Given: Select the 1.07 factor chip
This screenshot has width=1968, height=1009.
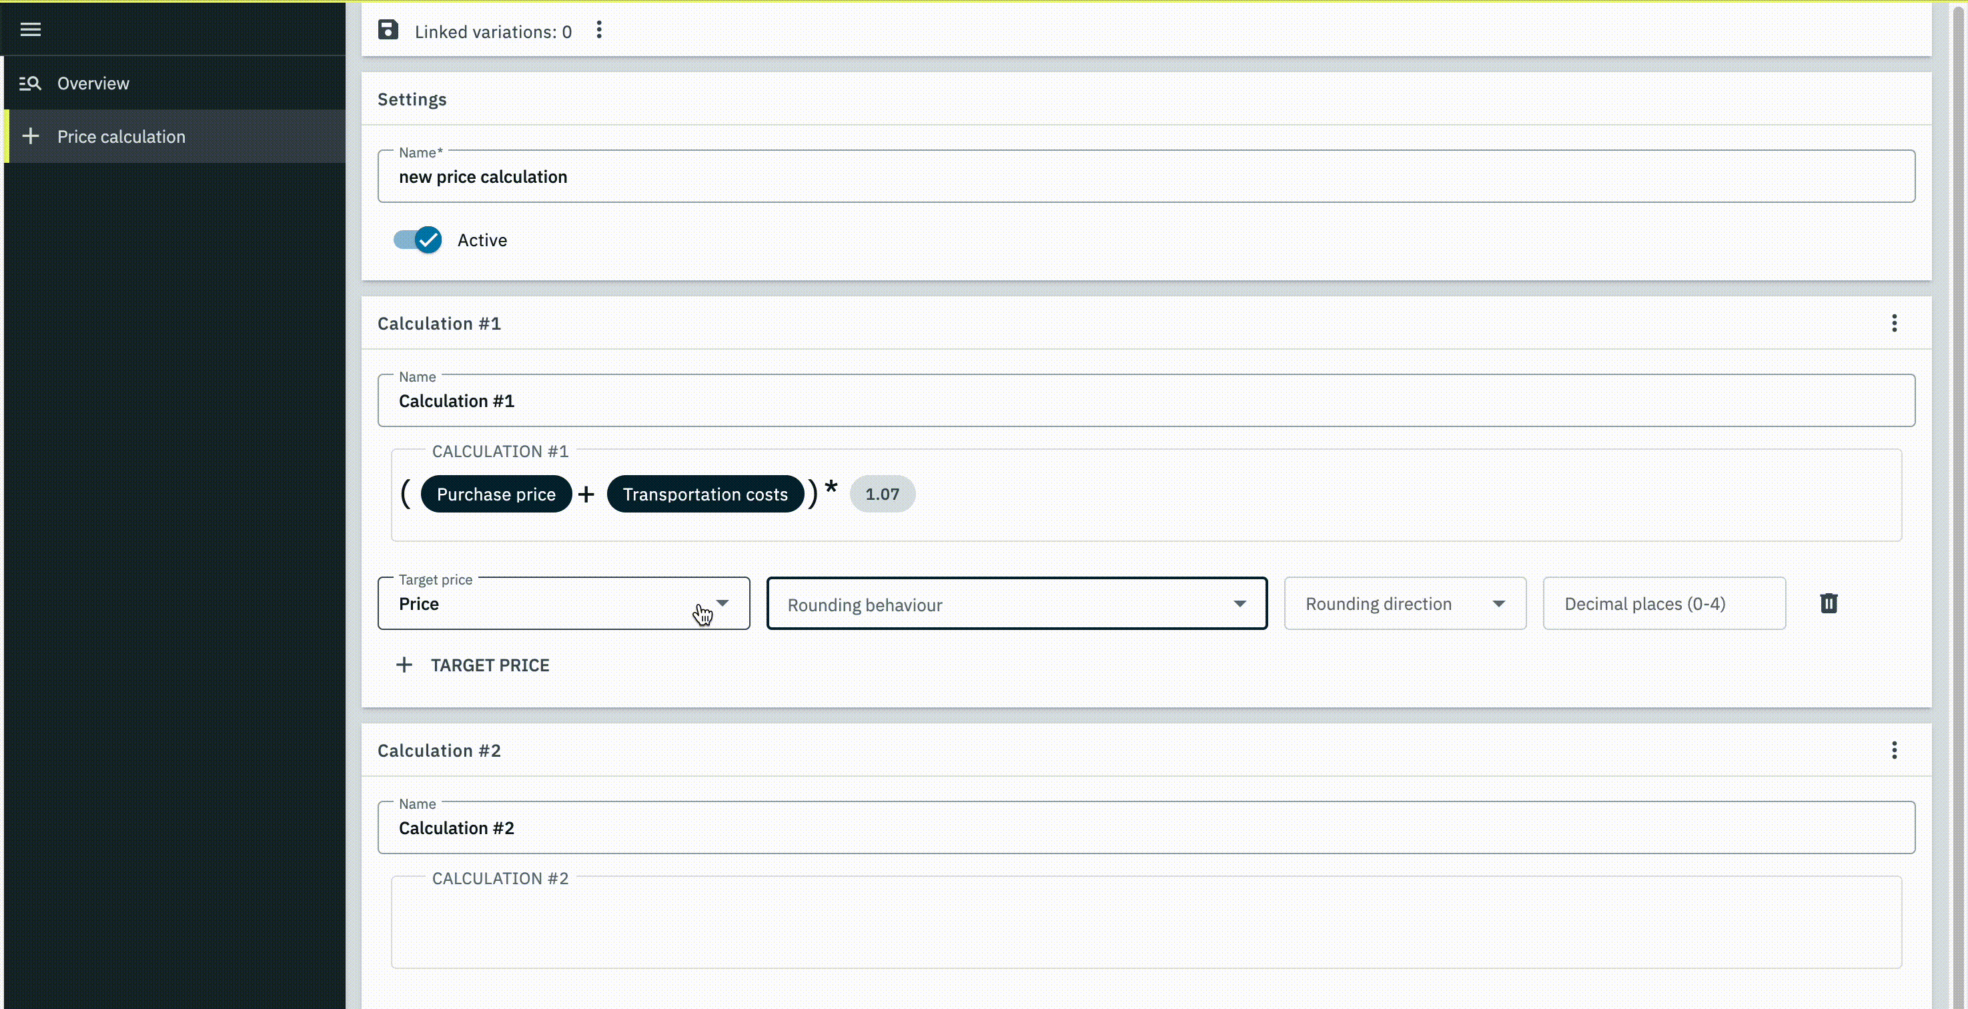Looking at the screenshot, I should point(882,494).
